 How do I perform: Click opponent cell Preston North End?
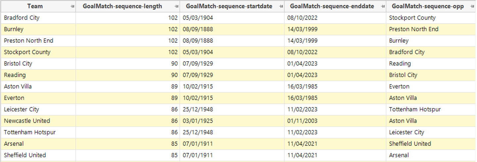pyautogui.click(x=413, y=29)
